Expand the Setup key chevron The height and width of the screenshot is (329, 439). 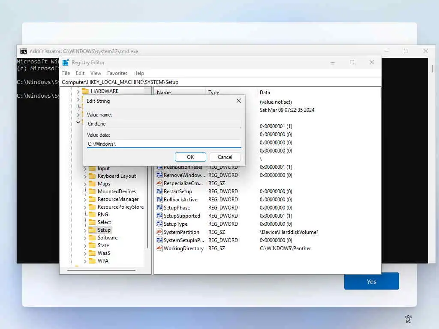tap(85, 230)
